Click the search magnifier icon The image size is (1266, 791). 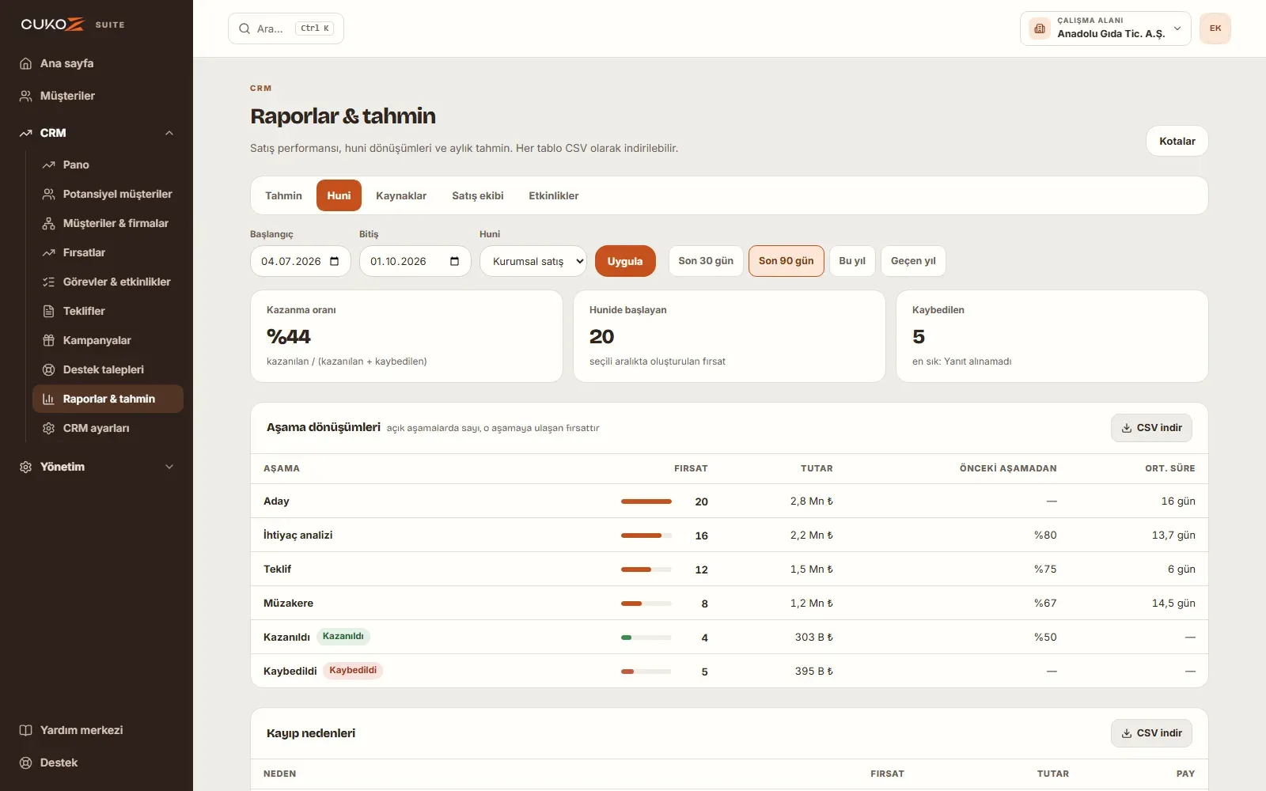point(244,28)
